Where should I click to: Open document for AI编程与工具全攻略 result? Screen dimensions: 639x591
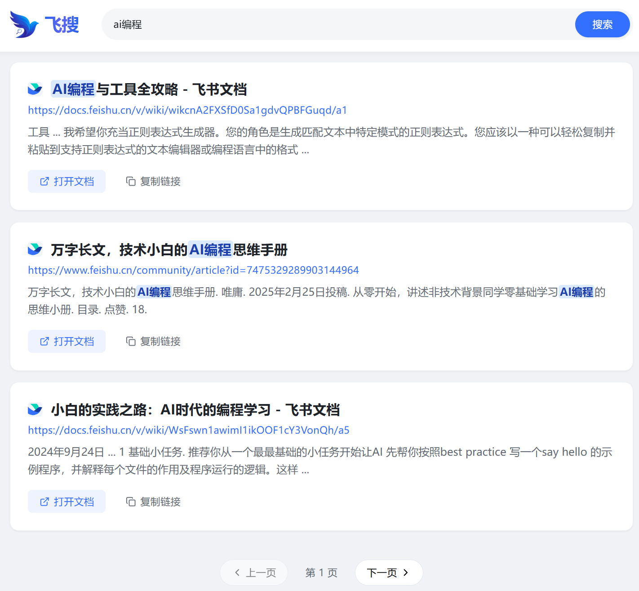tap(67, 181)
